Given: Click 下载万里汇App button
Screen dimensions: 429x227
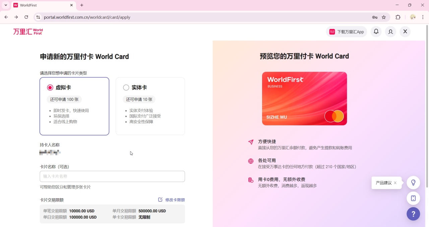Looking at the screenshot, I should pyautogui.click(x=347, y=32).
